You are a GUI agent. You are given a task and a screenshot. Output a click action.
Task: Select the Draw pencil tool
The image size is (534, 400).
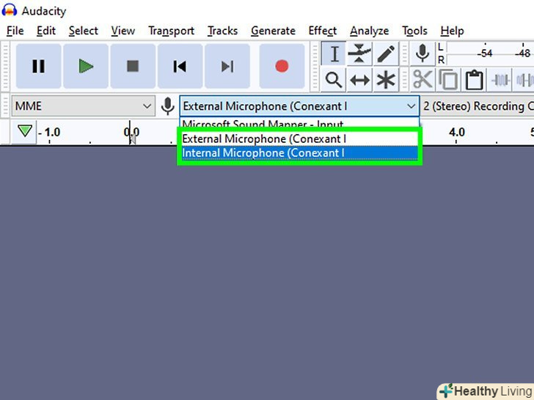pyautogui.click(x=386, y=53)
